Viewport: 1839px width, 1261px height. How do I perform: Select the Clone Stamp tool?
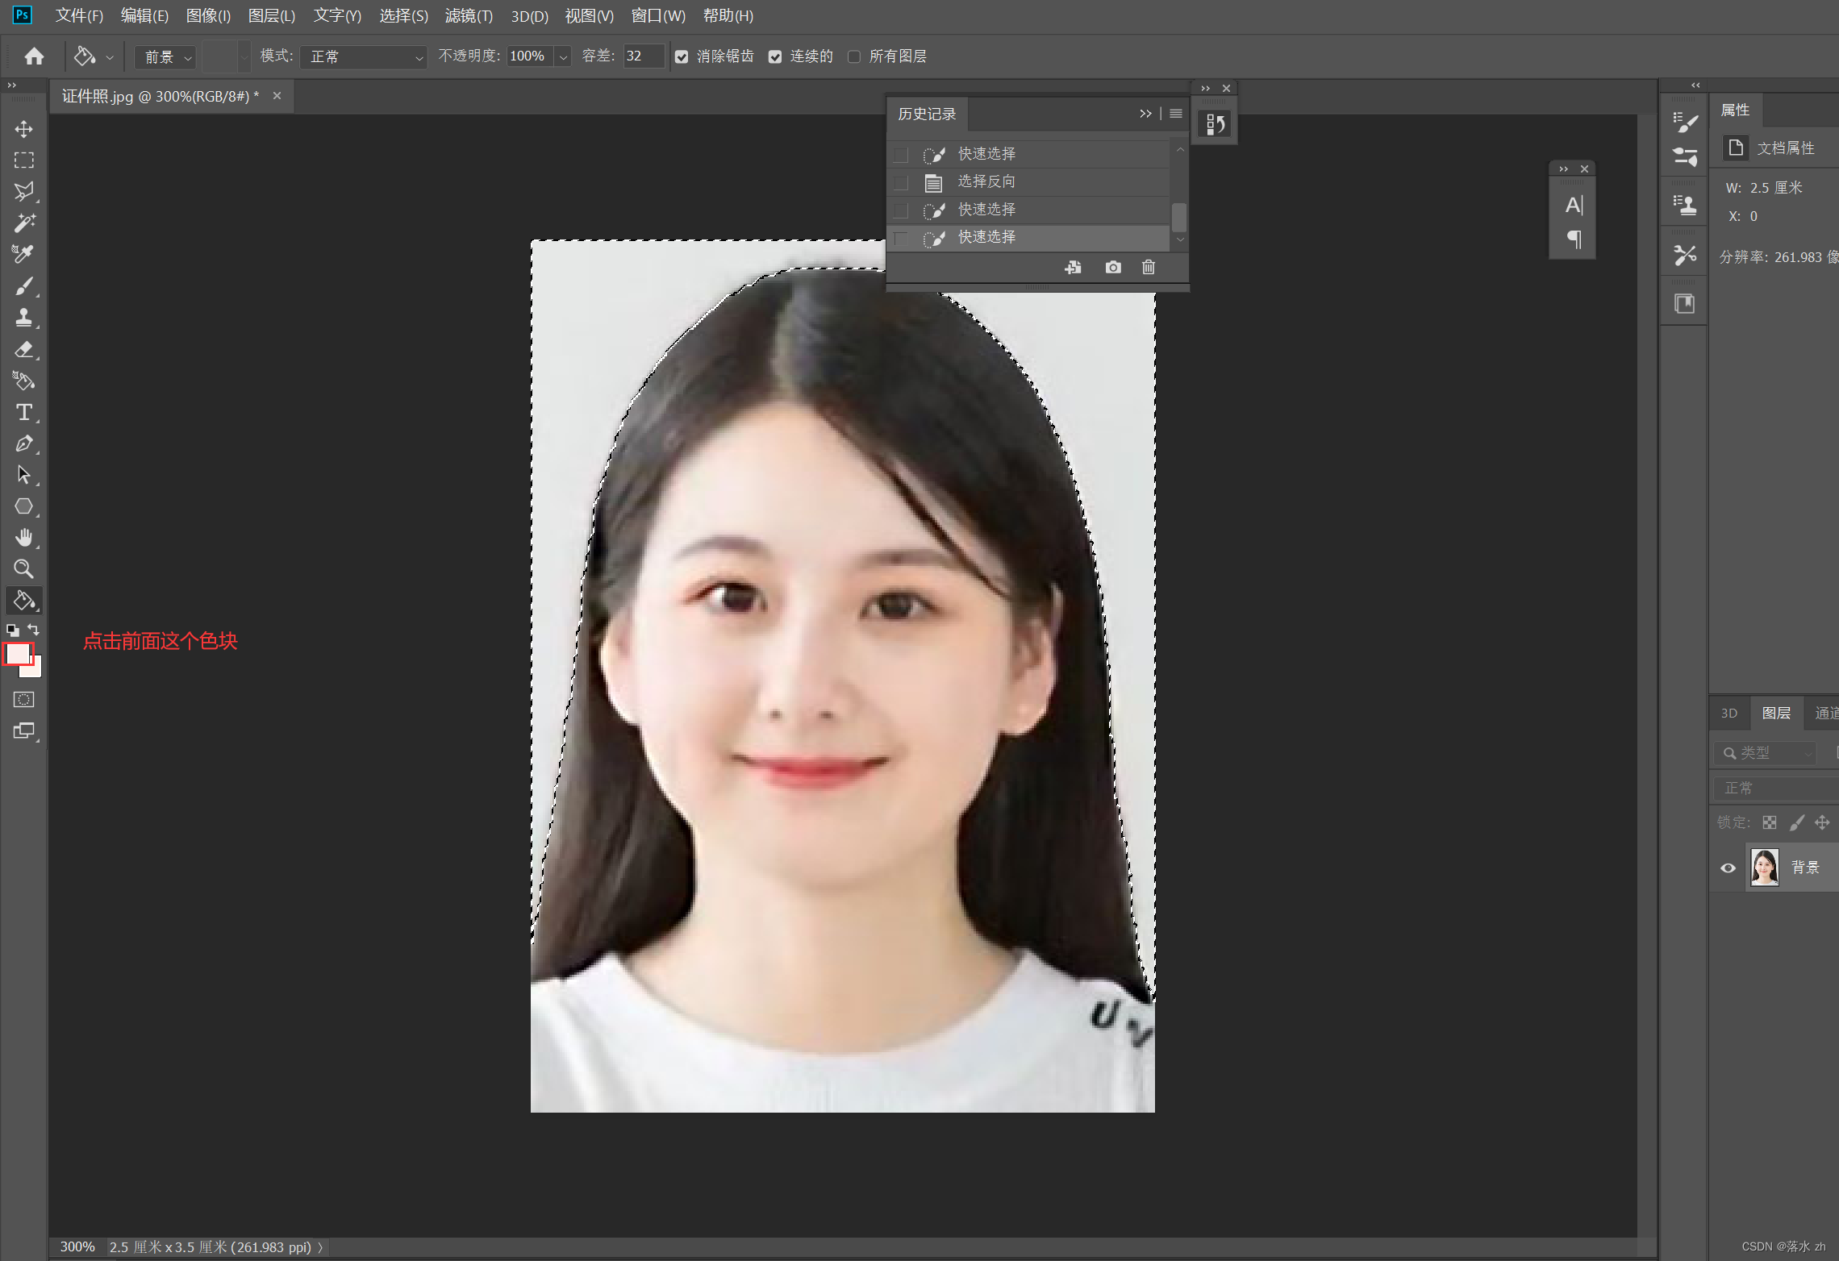(x=23, y=317)
